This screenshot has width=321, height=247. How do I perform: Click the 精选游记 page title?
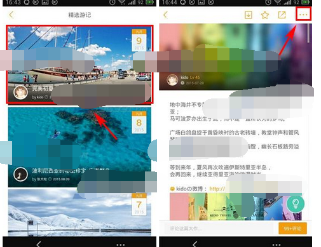[x=79, y=15]
